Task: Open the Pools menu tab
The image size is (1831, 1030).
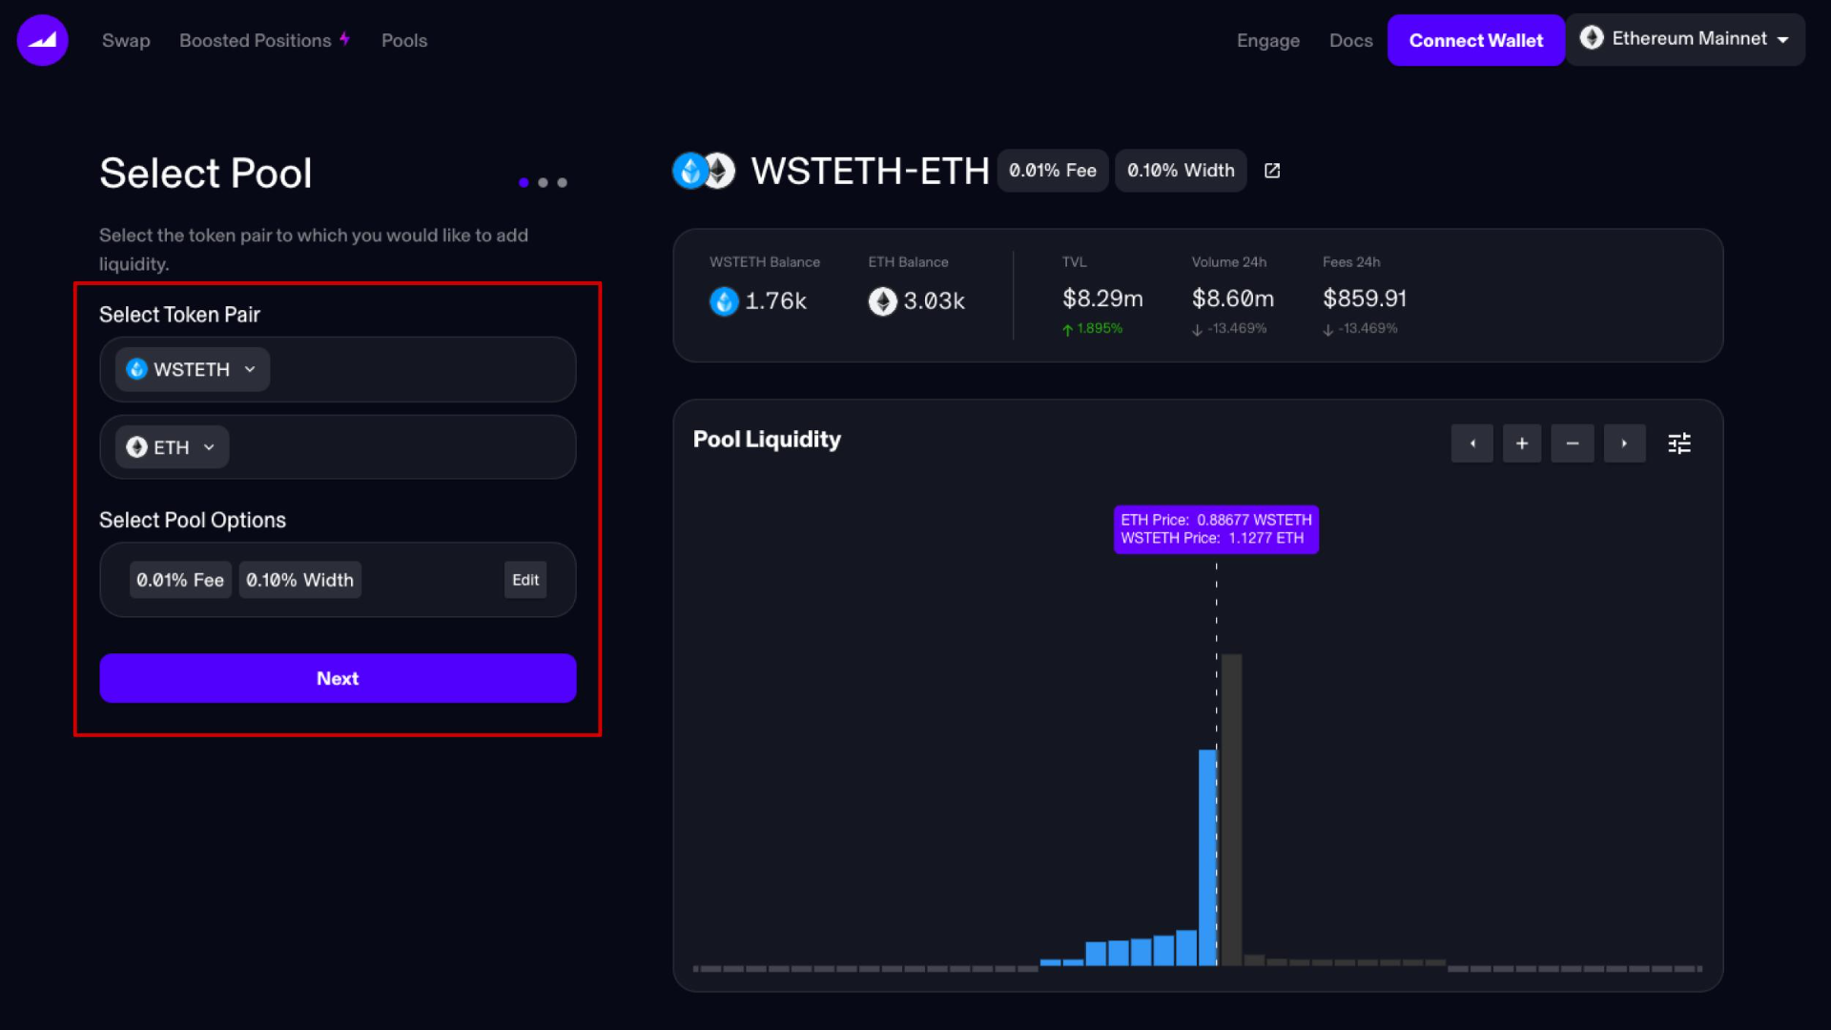Action: click(403, 40)
